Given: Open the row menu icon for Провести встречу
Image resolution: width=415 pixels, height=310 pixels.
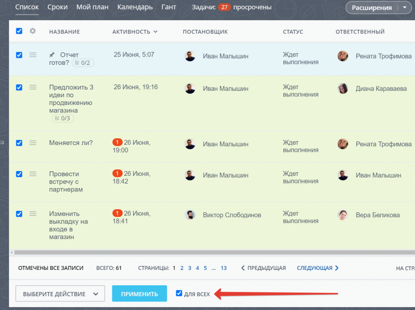Looking at the screenshot, I should [x=33, y=174].
